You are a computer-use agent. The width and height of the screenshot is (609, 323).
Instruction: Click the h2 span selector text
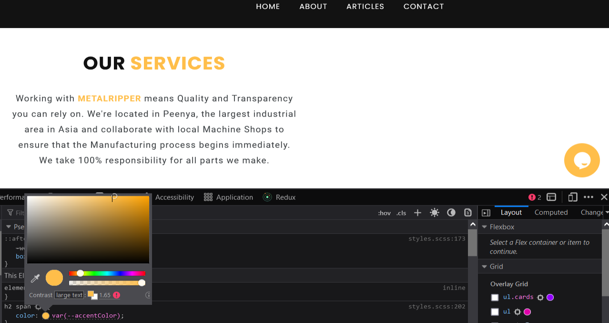point(18,306)
